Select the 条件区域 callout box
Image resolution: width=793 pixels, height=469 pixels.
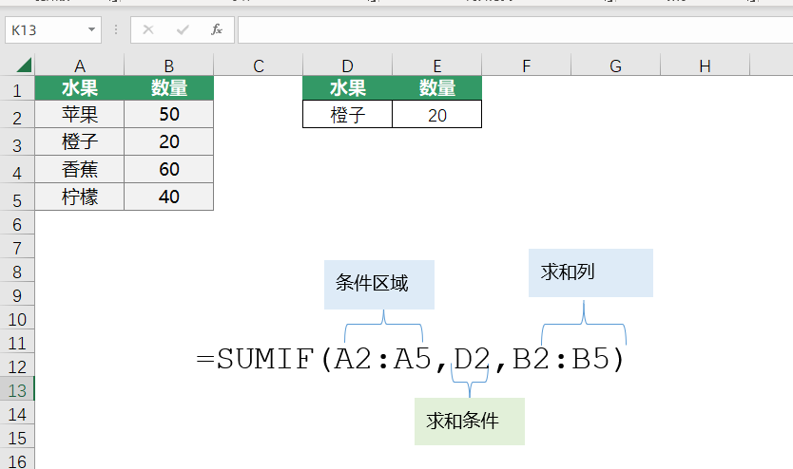379,285
